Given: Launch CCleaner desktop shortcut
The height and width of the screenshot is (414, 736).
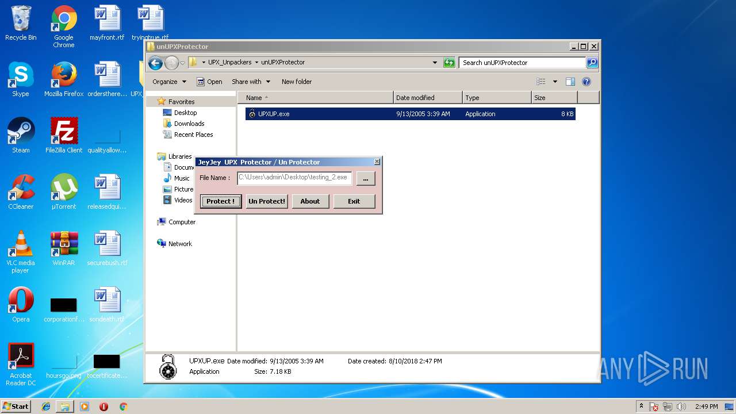Looking at the screenshot, I should point(21,193).
